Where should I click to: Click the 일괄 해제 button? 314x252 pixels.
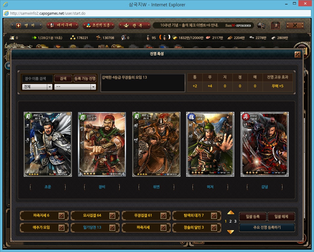click(281, 217)
